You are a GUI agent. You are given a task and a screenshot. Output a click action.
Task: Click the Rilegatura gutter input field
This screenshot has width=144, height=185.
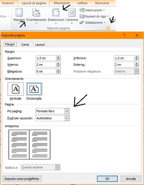(46, 71)
